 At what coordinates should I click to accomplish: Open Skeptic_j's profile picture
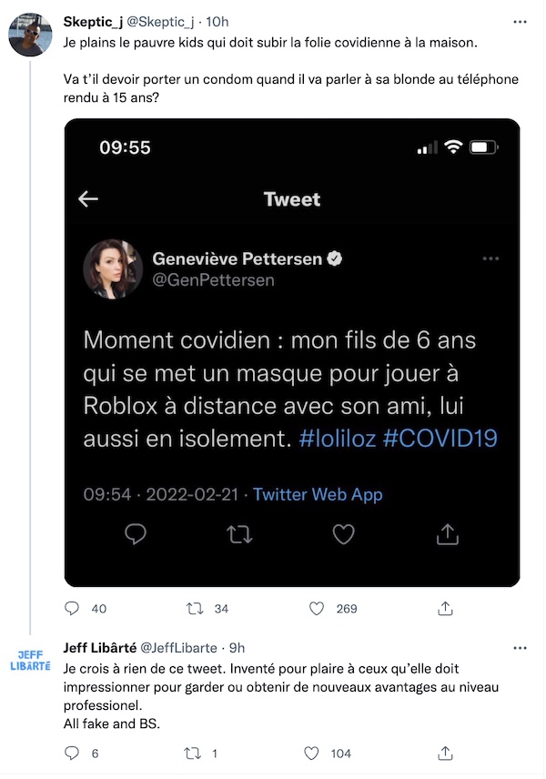pyautogui.click(x=30, y=35)
